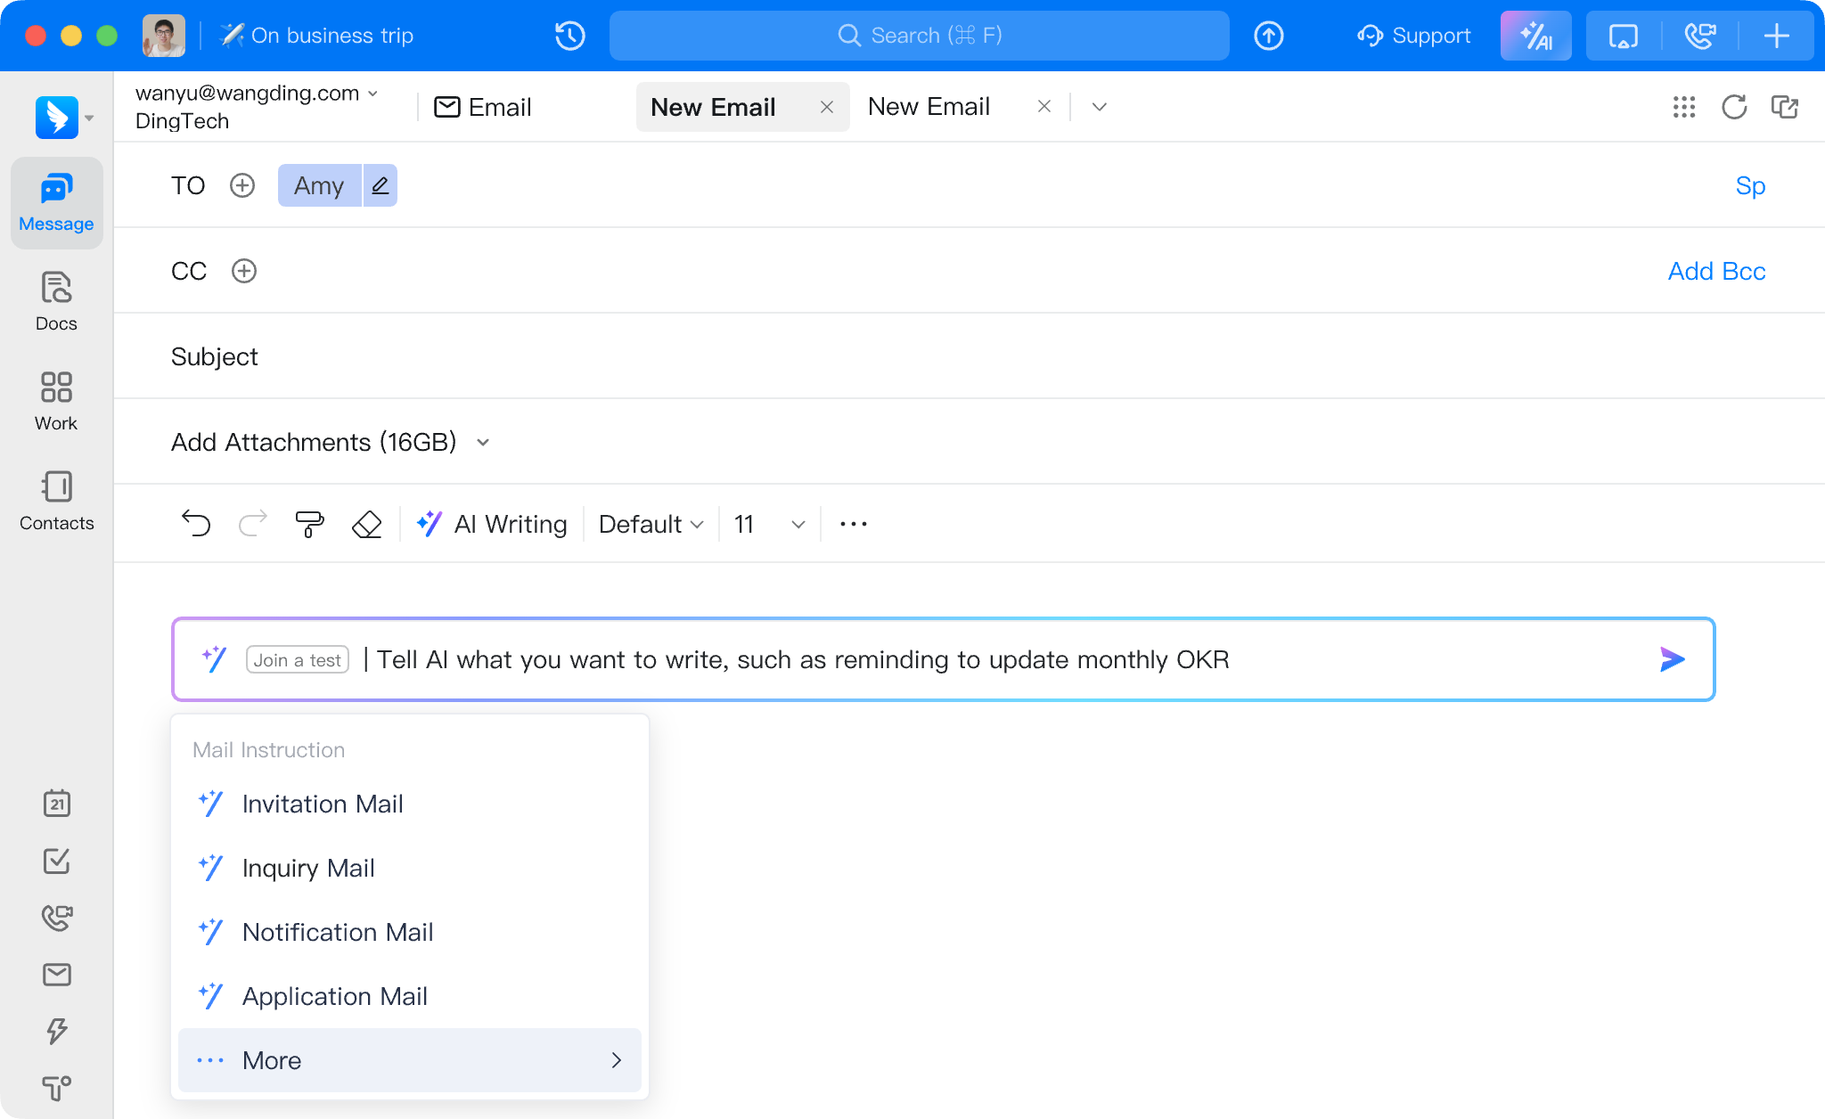This screenshot has width=1825, height=1119.
Task: Select the AI Writing tool
Action: pos(492,525)
